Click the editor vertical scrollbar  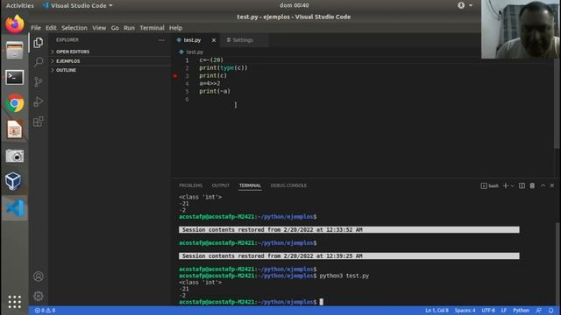pyautogui.click(x=557, y=103)
